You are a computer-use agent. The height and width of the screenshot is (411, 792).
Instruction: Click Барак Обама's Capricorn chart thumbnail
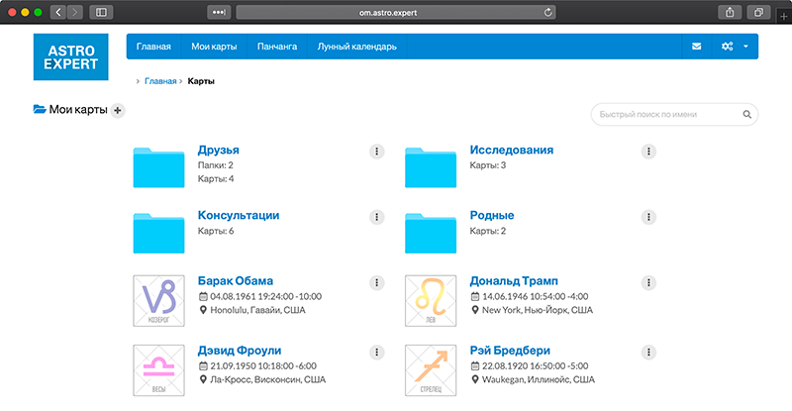159,298
